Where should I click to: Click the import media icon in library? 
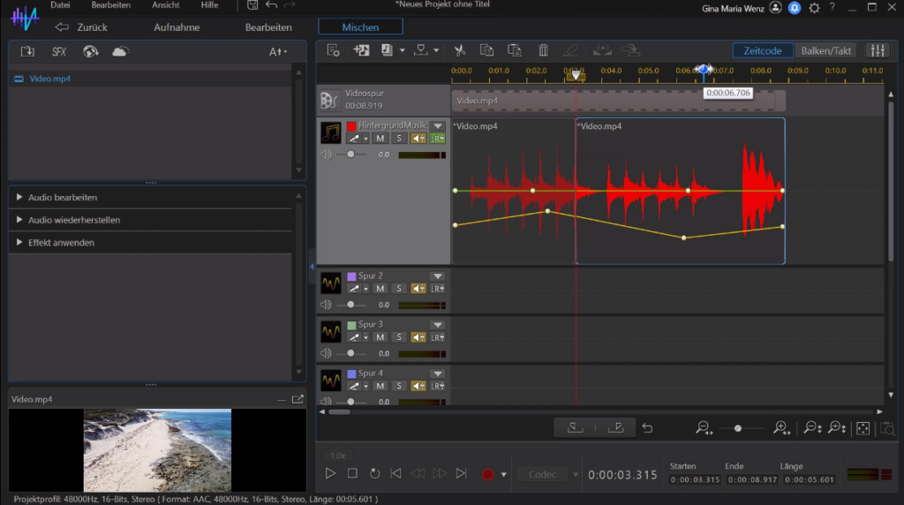(27, 51)
